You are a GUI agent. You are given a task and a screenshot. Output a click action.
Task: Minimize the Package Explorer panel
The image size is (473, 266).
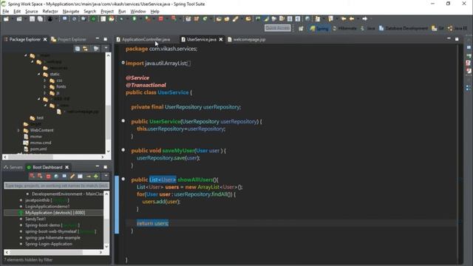click(x=97, y=39)
